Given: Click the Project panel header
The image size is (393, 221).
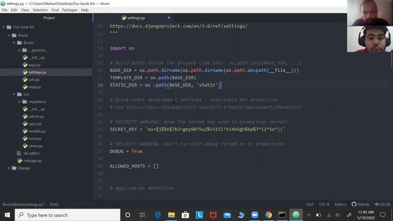Looking at the screenshot, I should coord(49,18).
